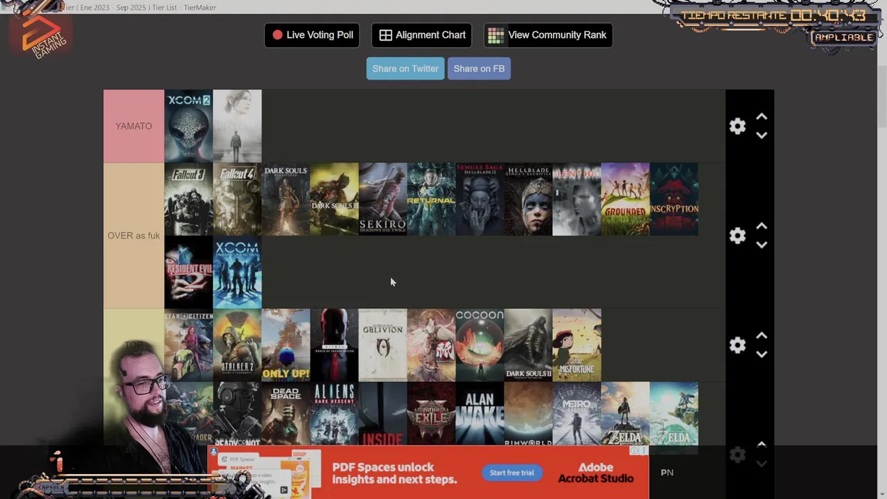The height and width of the screenshot is (499, 887).
Task: Select Inscryption cover
Action: coord(674,200)
